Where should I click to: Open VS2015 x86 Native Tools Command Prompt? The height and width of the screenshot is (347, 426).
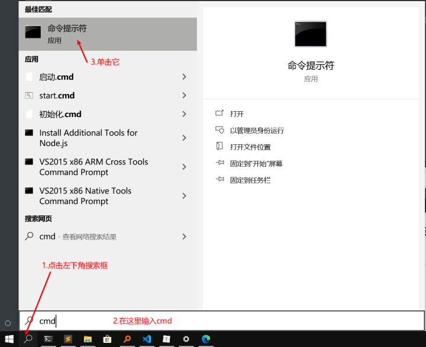point(108,196)
